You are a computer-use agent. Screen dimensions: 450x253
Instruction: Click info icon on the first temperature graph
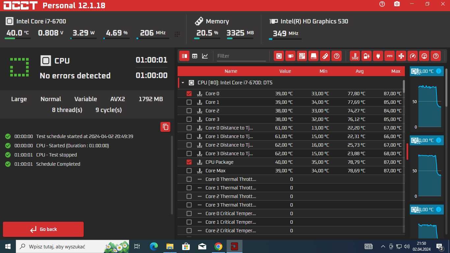[x=438, y=71]
